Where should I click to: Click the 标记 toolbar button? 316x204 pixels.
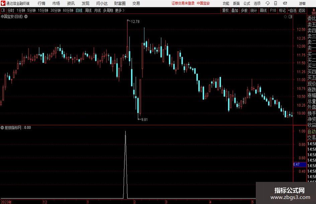pos(282,10)
